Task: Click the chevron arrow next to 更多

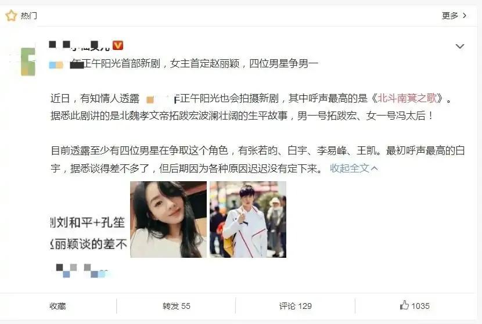Action: click(465, 15)
